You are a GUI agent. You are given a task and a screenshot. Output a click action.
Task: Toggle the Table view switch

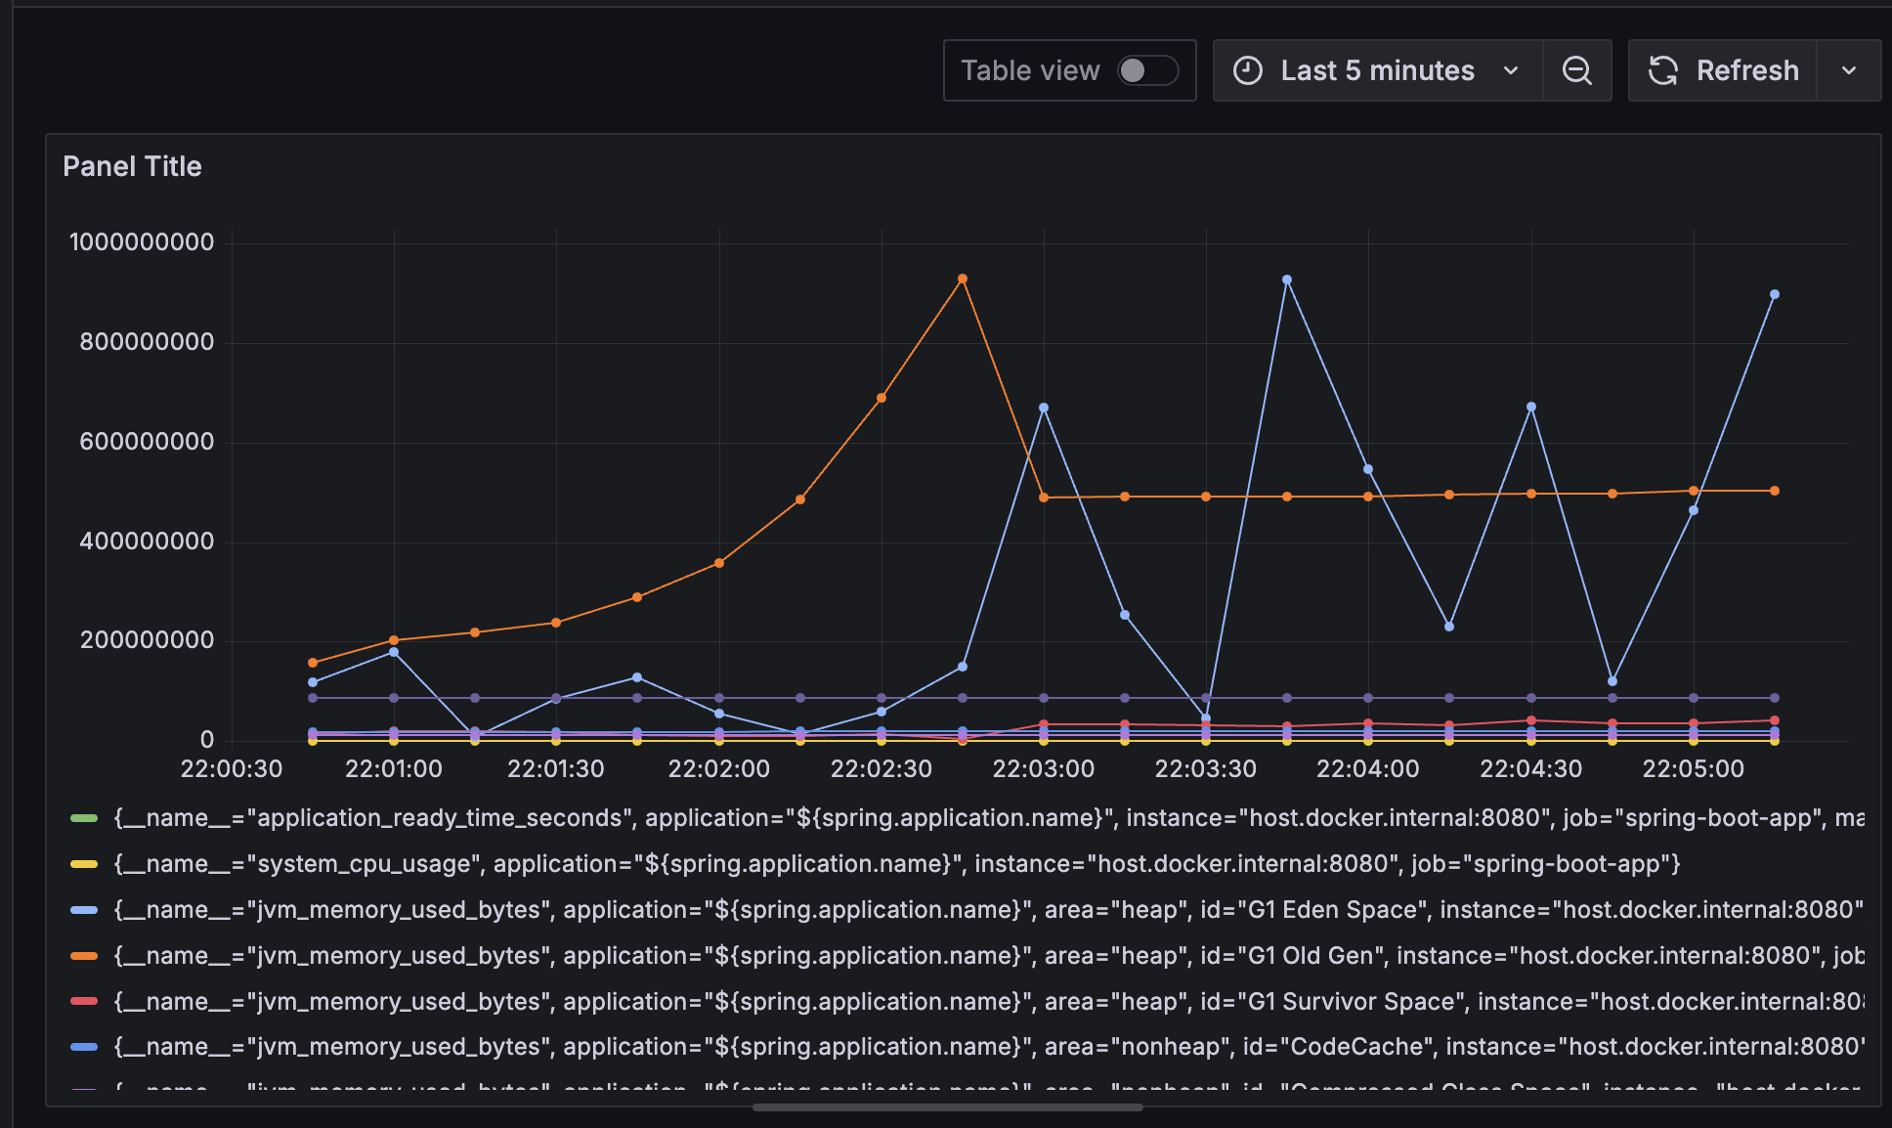click(x=1147, y=70)
